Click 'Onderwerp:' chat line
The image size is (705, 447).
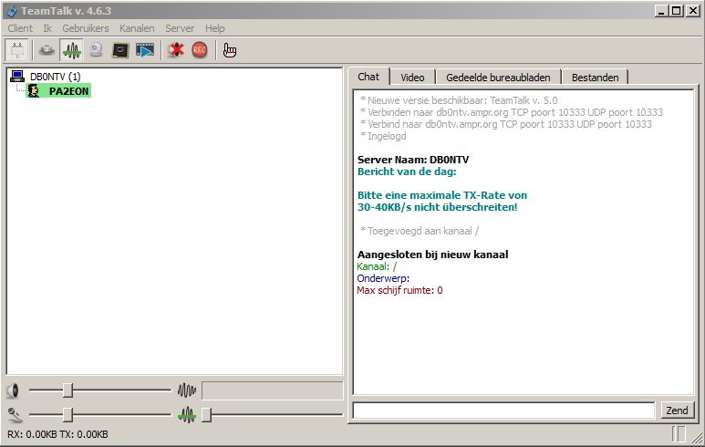383,278
